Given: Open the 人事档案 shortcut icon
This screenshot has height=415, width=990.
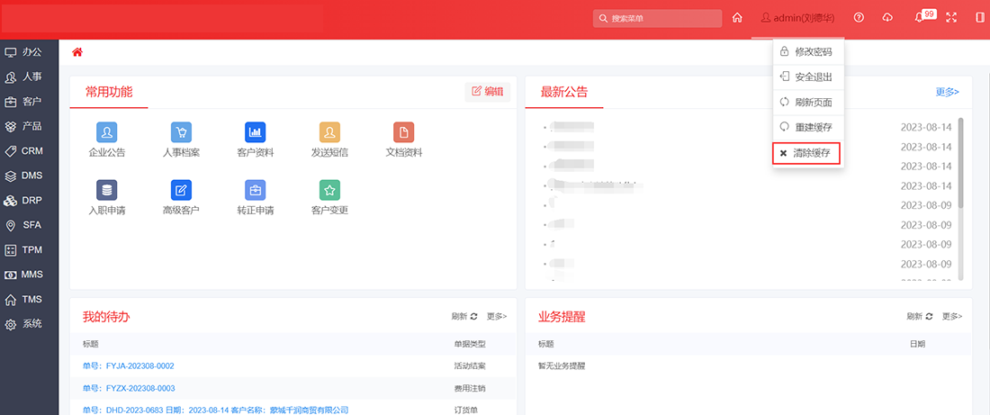Looking at the screenshot, I should [x=181, y=132].
